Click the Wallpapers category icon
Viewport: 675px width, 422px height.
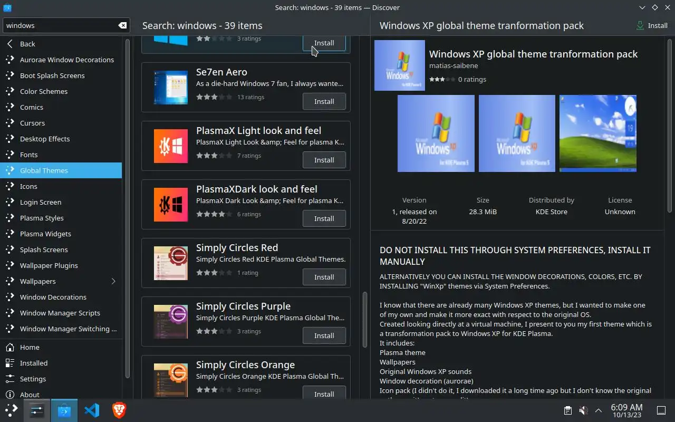click(10, 281)
